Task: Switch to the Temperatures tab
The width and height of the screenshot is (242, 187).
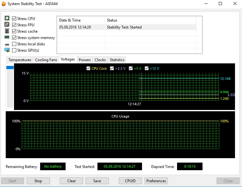Action: (20, 60)
